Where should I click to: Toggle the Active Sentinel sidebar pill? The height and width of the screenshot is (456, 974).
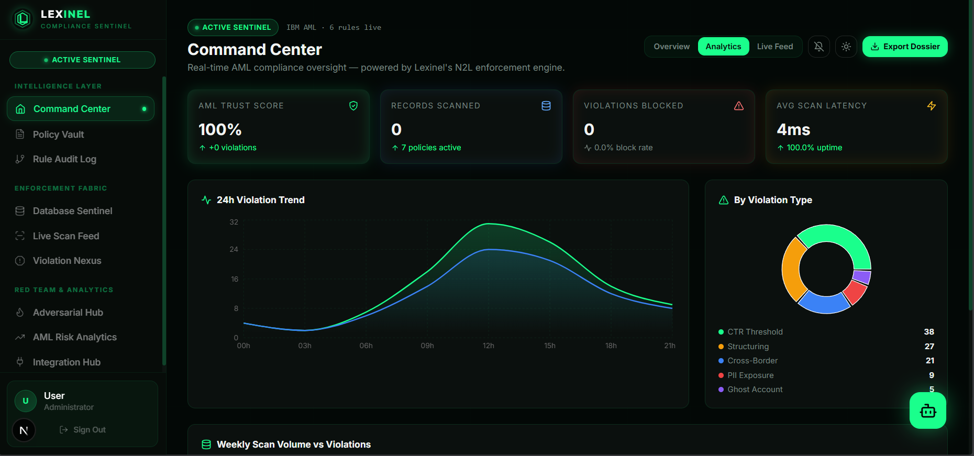coord(82,60)
